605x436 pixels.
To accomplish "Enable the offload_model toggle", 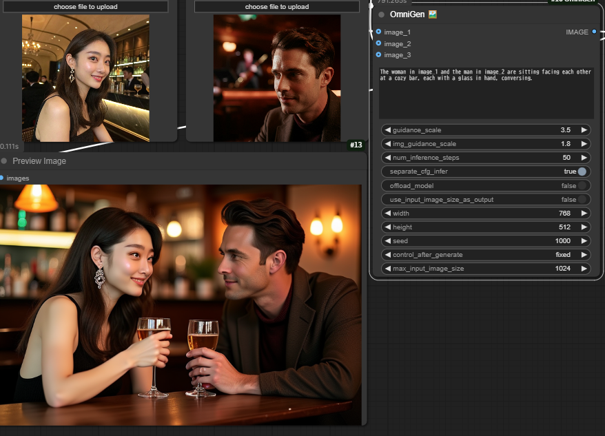I will (582, 185).
